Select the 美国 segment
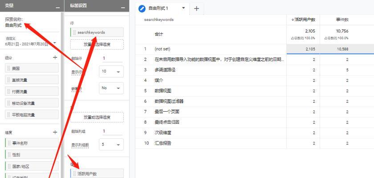Image resolution: width=374 pixels, height=178 pixels. click(32, 69)
